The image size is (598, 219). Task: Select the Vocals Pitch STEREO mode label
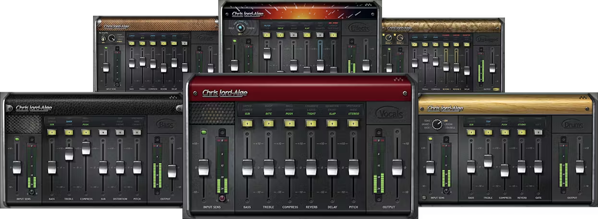[x=354, y=114]
